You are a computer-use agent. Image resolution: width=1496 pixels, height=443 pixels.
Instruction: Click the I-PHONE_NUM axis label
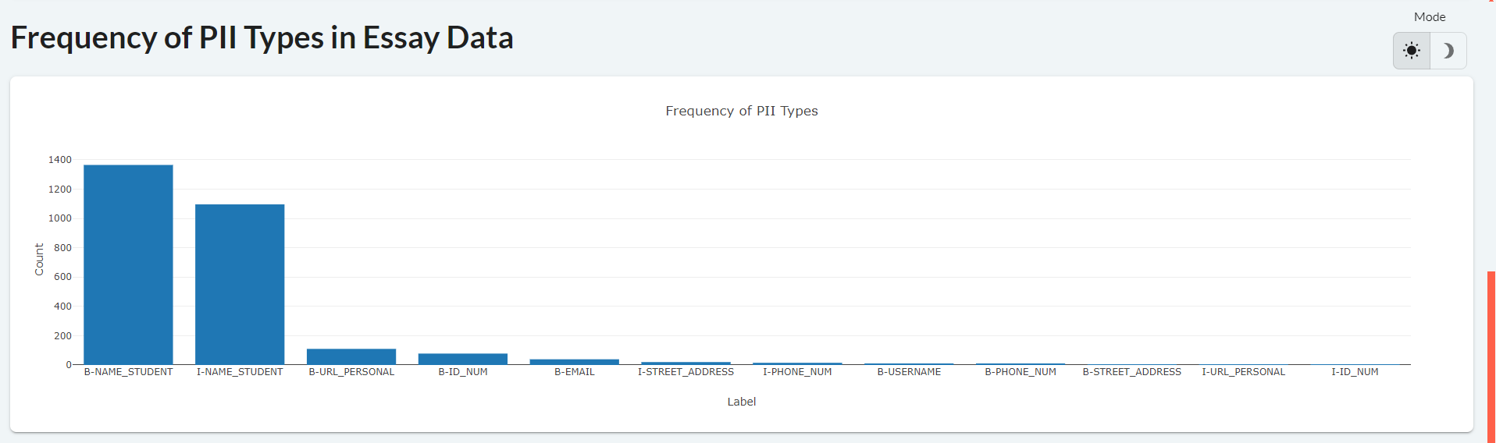(797, 372)
